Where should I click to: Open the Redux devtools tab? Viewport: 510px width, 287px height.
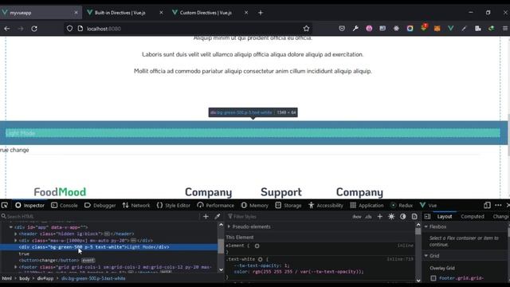click(402, 206)
